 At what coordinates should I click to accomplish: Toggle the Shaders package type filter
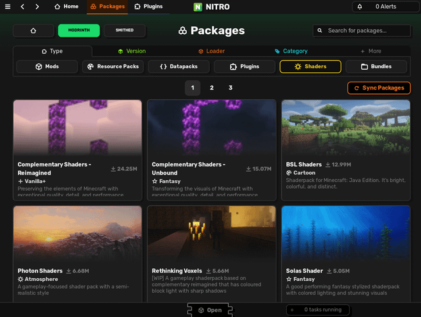tap(310, 66)
